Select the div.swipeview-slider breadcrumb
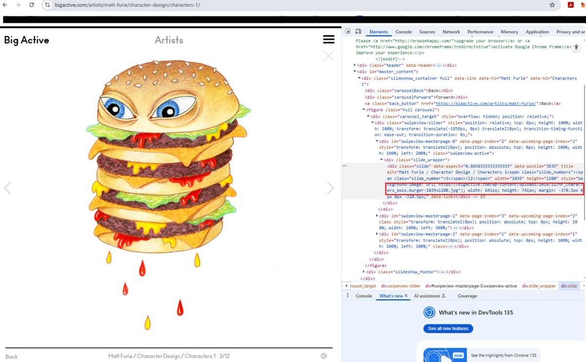Image resolution: width=586 pixels, height=362 pixels. tap(400, 286)
